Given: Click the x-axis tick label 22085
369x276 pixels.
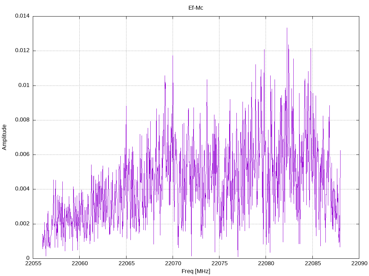Looking at the screenshot, I should click(x=313, y=263).
